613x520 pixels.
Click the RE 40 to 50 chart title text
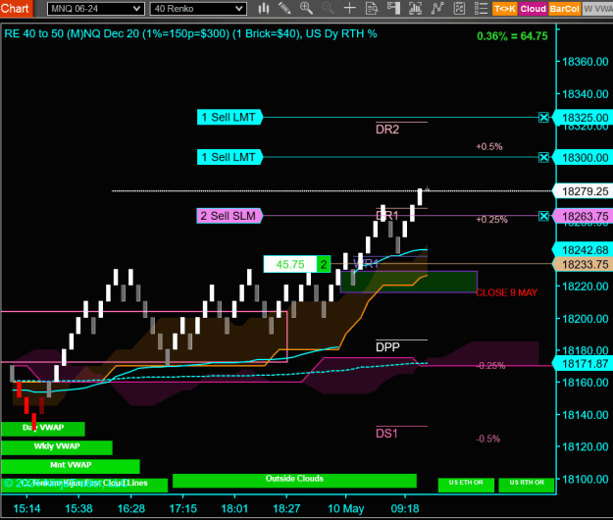pos(190,34)
